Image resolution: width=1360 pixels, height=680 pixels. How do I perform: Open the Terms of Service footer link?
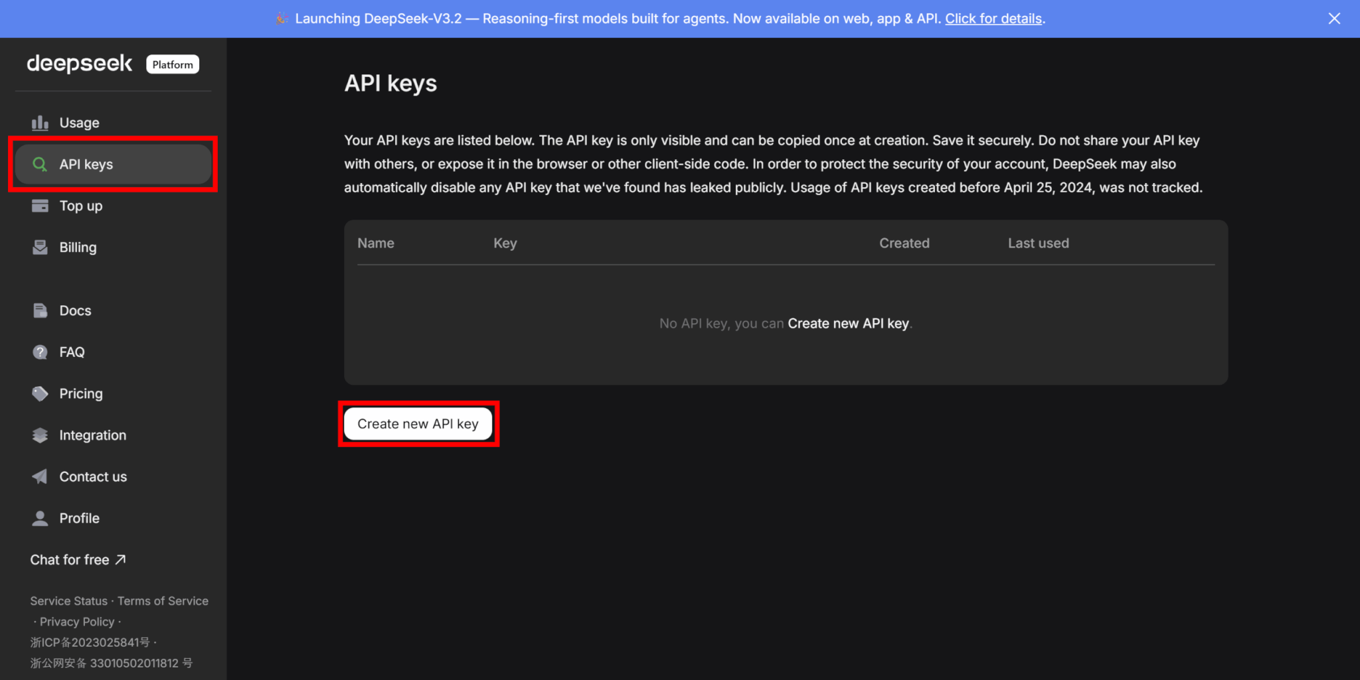163,601
